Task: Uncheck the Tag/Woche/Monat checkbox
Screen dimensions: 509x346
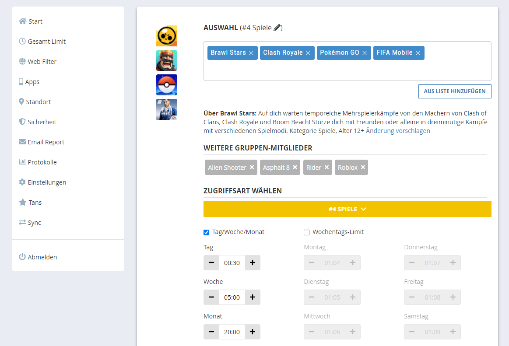Action: (x=207, y=232)
